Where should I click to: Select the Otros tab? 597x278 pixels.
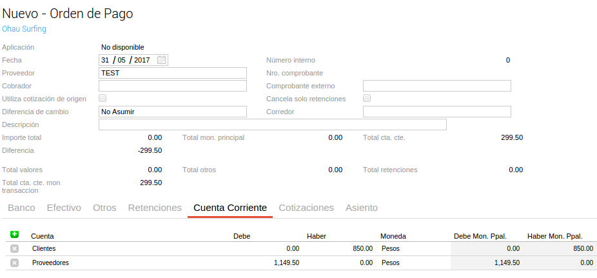[x=104, y=208]
